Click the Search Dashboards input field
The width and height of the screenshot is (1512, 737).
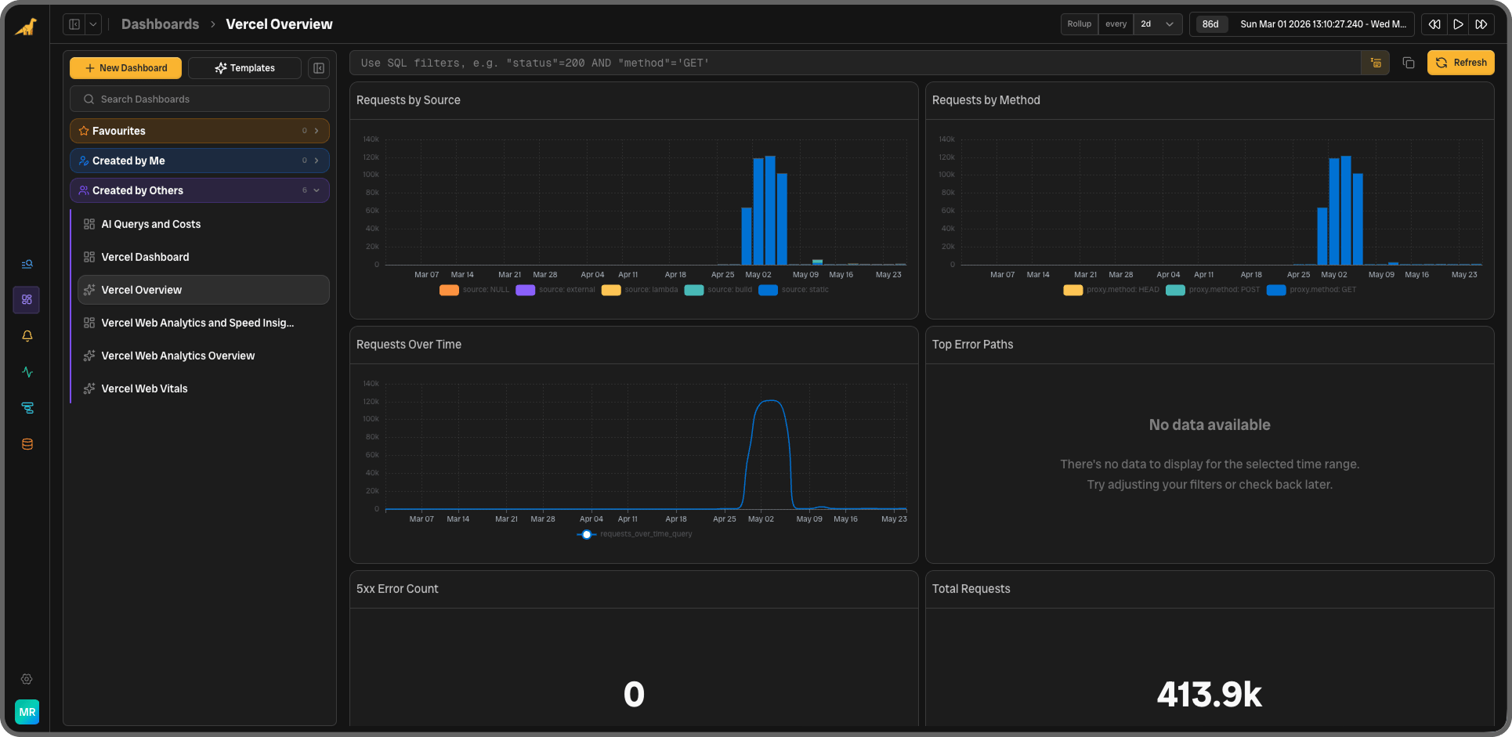click(200, 99)
